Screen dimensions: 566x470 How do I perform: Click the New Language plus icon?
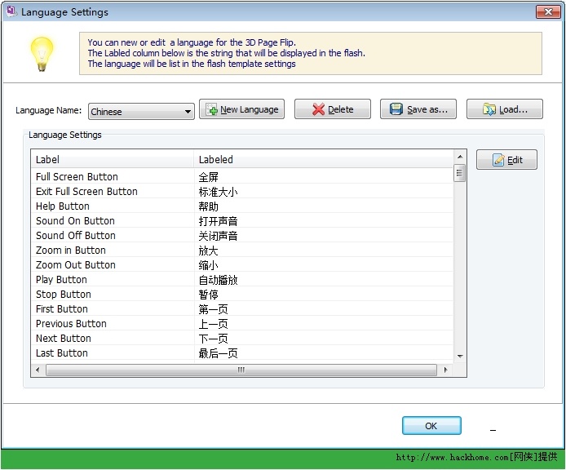(212, 109)
